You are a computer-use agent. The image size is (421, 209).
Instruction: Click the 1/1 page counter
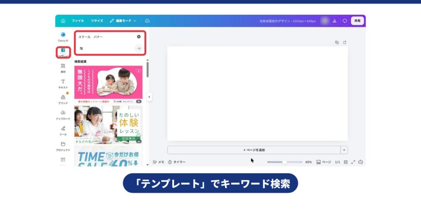click(338, 162)
